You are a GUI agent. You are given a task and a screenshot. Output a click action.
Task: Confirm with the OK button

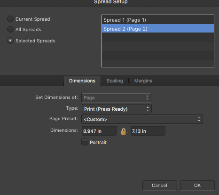pyautogui.click(x=197, y=185)
